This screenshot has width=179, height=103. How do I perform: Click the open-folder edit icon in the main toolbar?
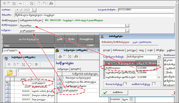click(x=9, y=3)
